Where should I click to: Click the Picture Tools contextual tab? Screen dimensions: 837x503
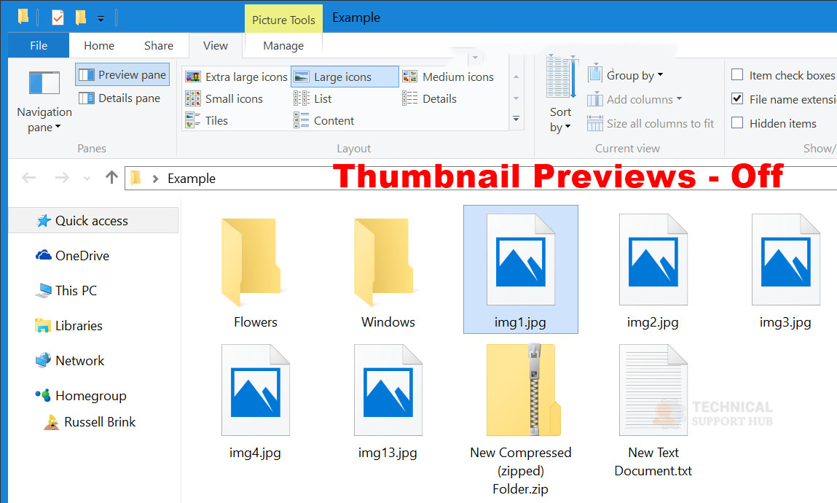[x=283, y=20]
